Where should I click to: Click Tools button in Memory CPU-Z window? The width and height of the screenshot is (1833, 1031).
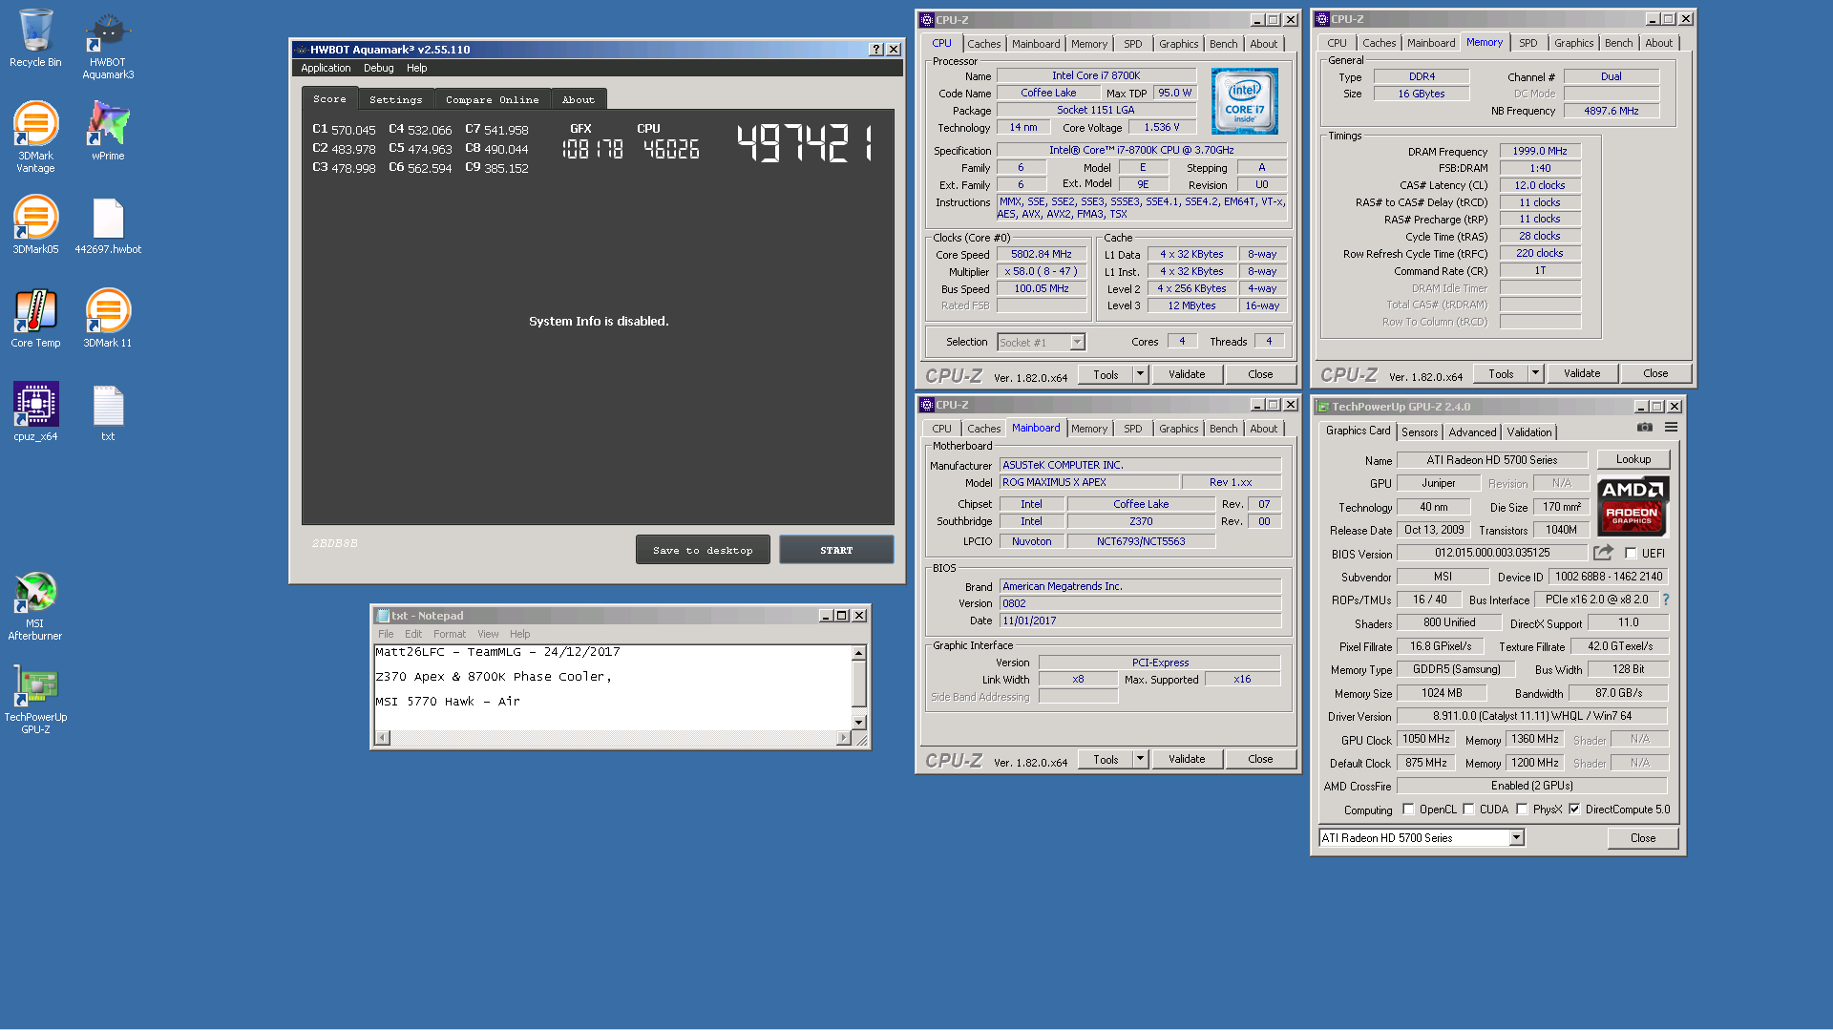pos(1501,373)
